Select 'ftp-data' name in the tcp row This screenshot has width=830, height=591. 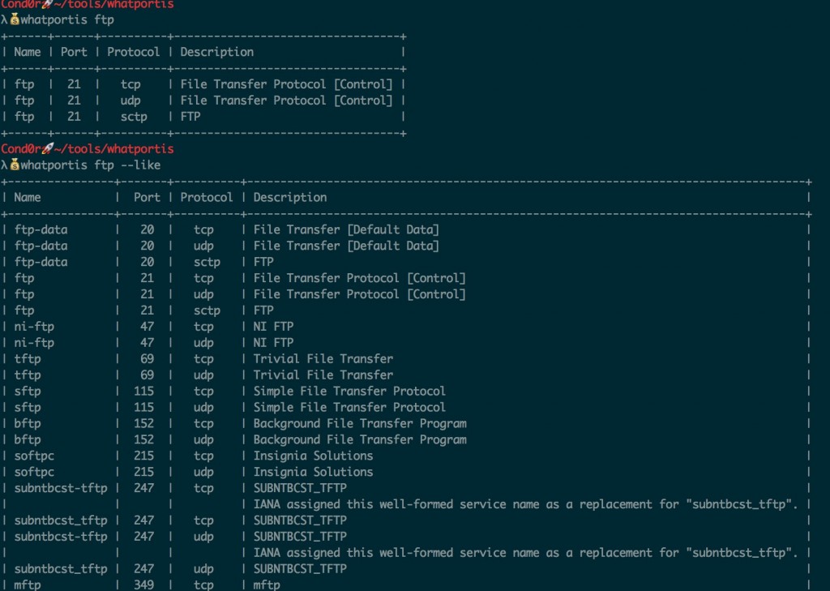tap(41, 229)
